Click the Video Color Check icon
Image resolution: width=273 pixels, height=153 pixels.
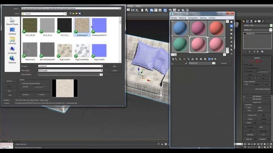coord(231,38)
